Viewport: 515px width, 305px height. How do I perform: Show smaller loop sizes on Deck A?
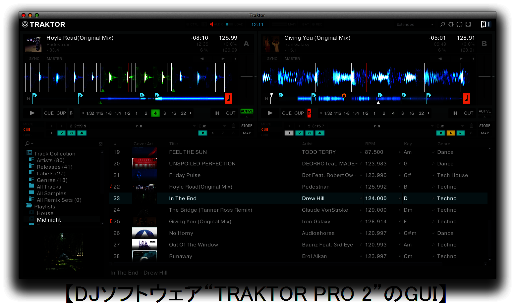[83, 113]
